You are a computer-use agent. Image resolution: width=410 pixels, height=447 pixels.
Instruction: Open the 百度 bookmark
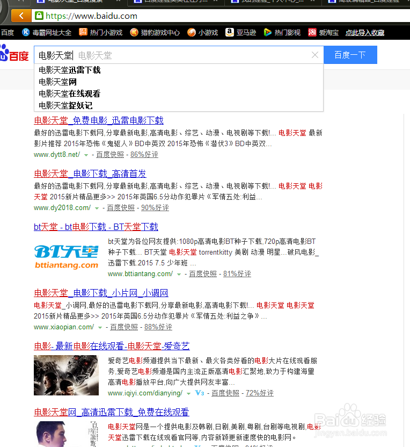click(x=7, y=32)
